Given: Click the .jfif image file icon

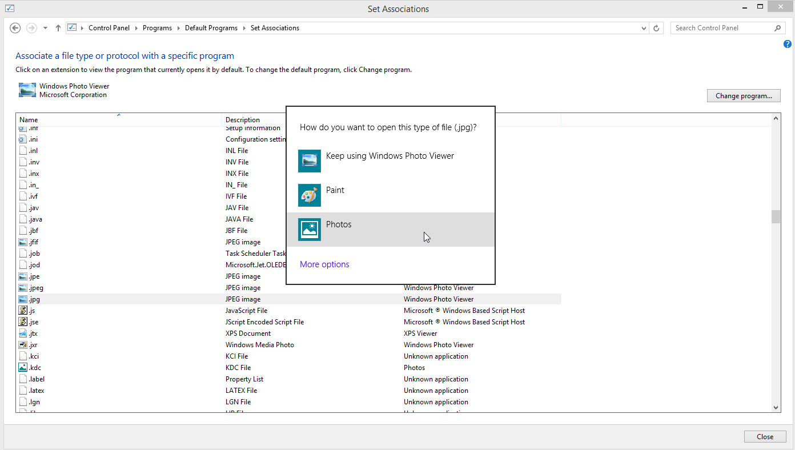Looking at the screenshot, I should tap(23, 242).
